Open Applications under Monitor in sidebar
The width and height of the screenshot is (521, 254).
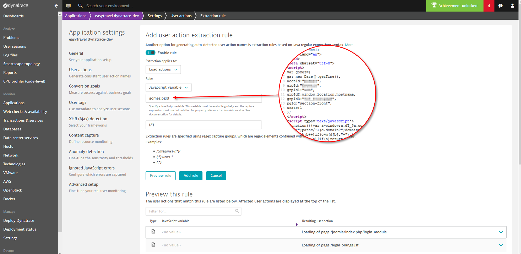pyautogui.click(x=14, y=103)
